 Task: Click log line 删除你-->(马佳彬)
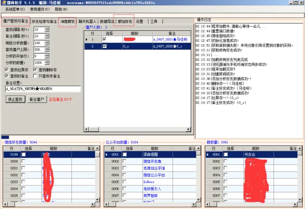coord(220,84)
